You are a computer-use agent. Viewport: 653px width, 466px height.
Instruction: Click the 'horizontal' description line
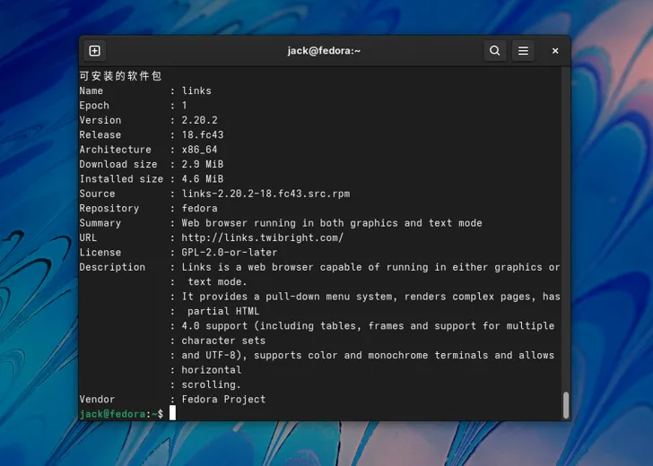tap(212, 370)
